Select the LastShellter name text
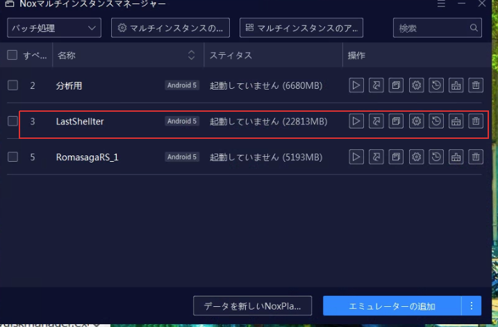The width and height of the screenshot is (498, 327). (80, 121)
